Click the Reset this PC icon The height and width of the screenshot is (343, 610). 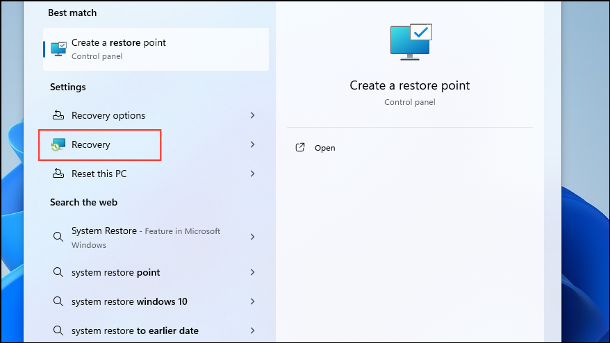(58, 174)
